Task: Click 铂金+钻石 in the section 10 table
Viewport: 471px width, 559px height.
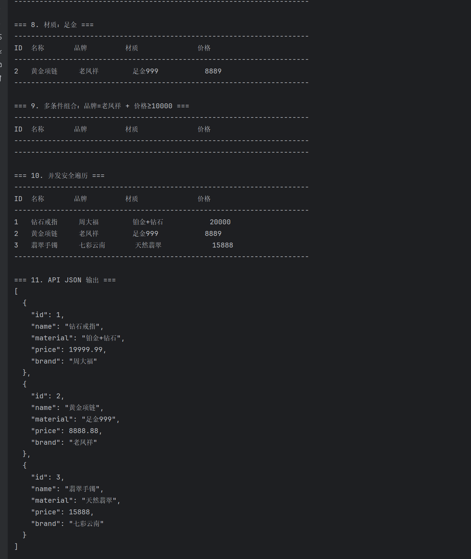Action: coord(148,222)
